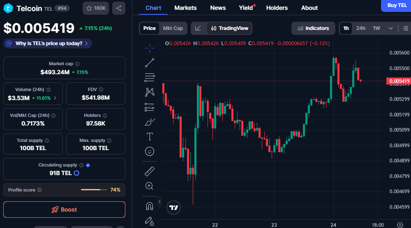Screen dimensions: 411x228
Task: Click the Buy TEL button
Action: [397, 5]
